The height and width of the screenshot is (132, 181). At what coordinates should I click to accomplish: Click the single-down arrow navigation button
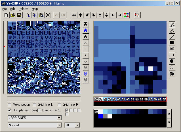[86, 62]
